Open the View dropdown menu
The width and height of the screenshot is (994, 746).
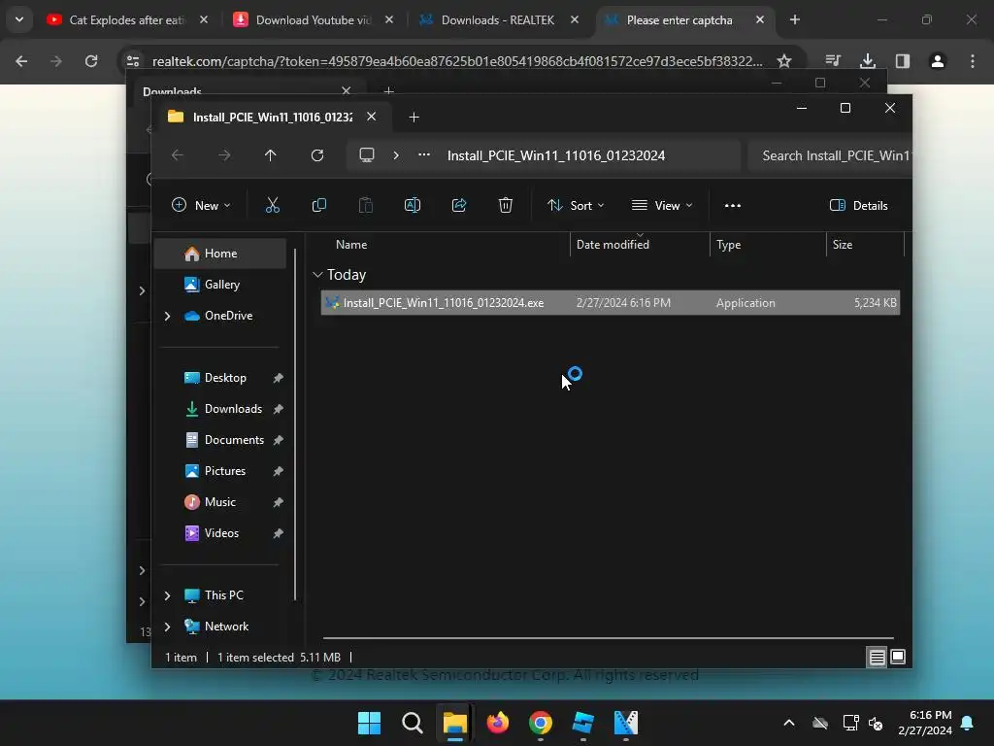point(662,206)
